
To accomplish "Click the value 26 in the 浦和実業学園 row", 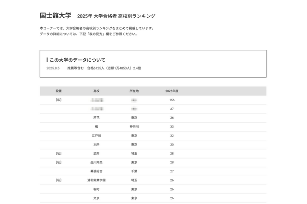I will [x=172, y=181].
